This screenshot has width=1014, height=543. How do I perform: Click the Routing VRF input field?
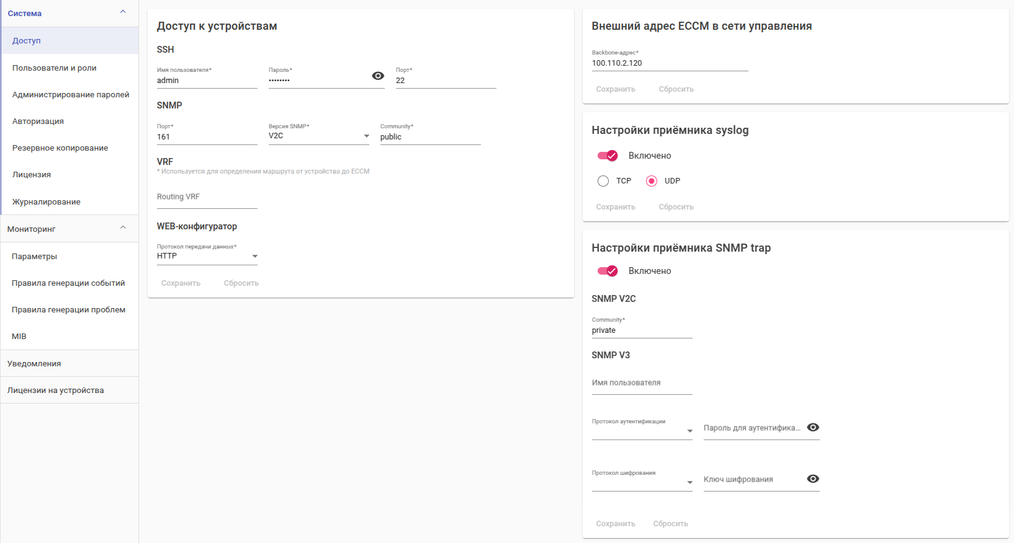(207, 197)
